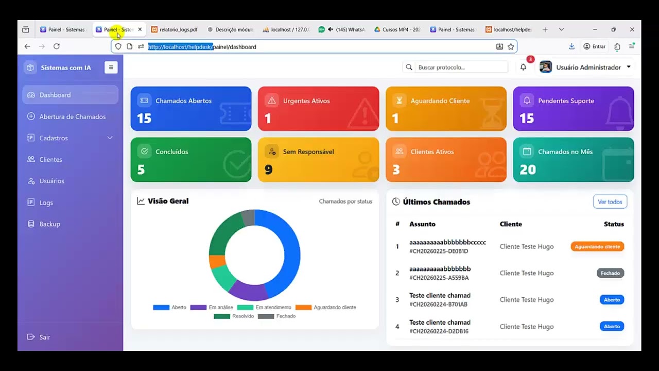Click the Entrar browser account button
Viewport: 659px width, 371px height.
point(594,46)
